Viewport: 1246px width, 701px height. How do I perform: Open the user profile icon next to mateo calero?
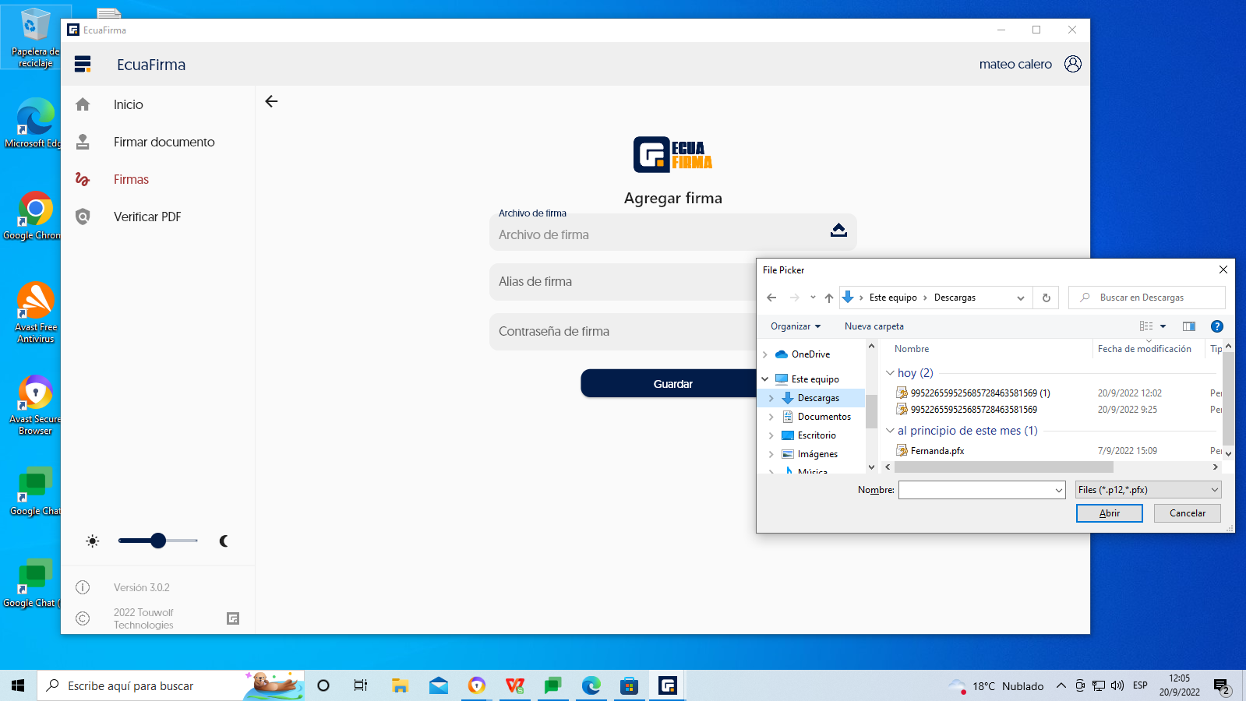(x=1073, y=64)
